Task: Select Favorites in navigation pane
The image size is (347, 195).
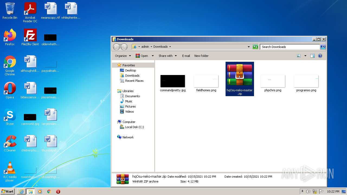Action: [x=128, y=65]
